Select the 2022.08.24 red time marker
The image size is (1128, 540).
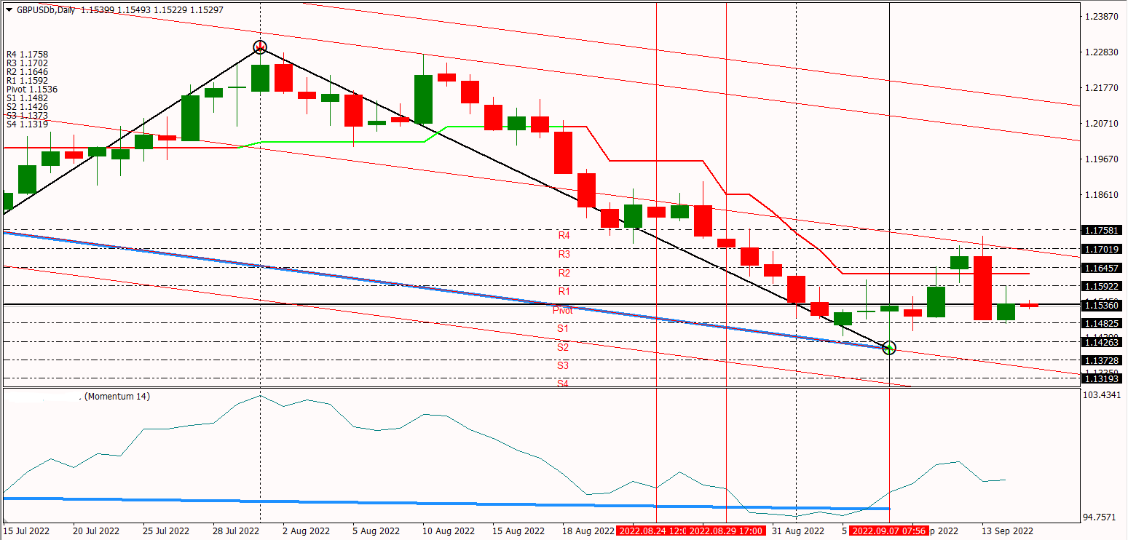click(652, 531)
